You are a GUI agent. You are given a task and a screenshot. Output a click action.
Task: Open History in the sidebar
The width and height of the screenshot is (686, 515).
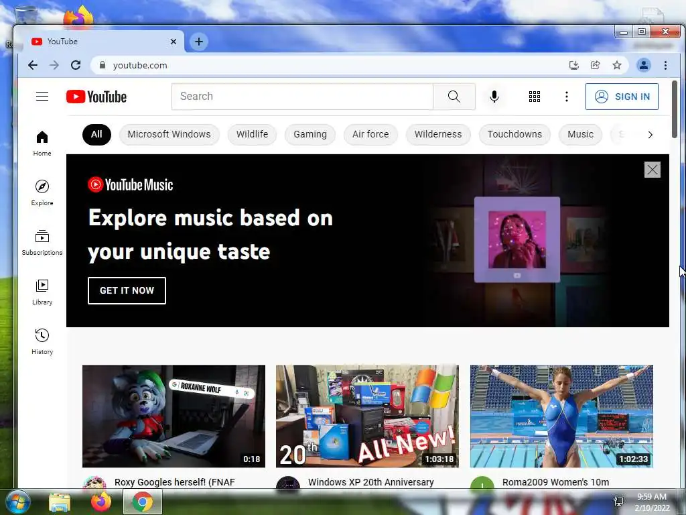tap(42, 341)
